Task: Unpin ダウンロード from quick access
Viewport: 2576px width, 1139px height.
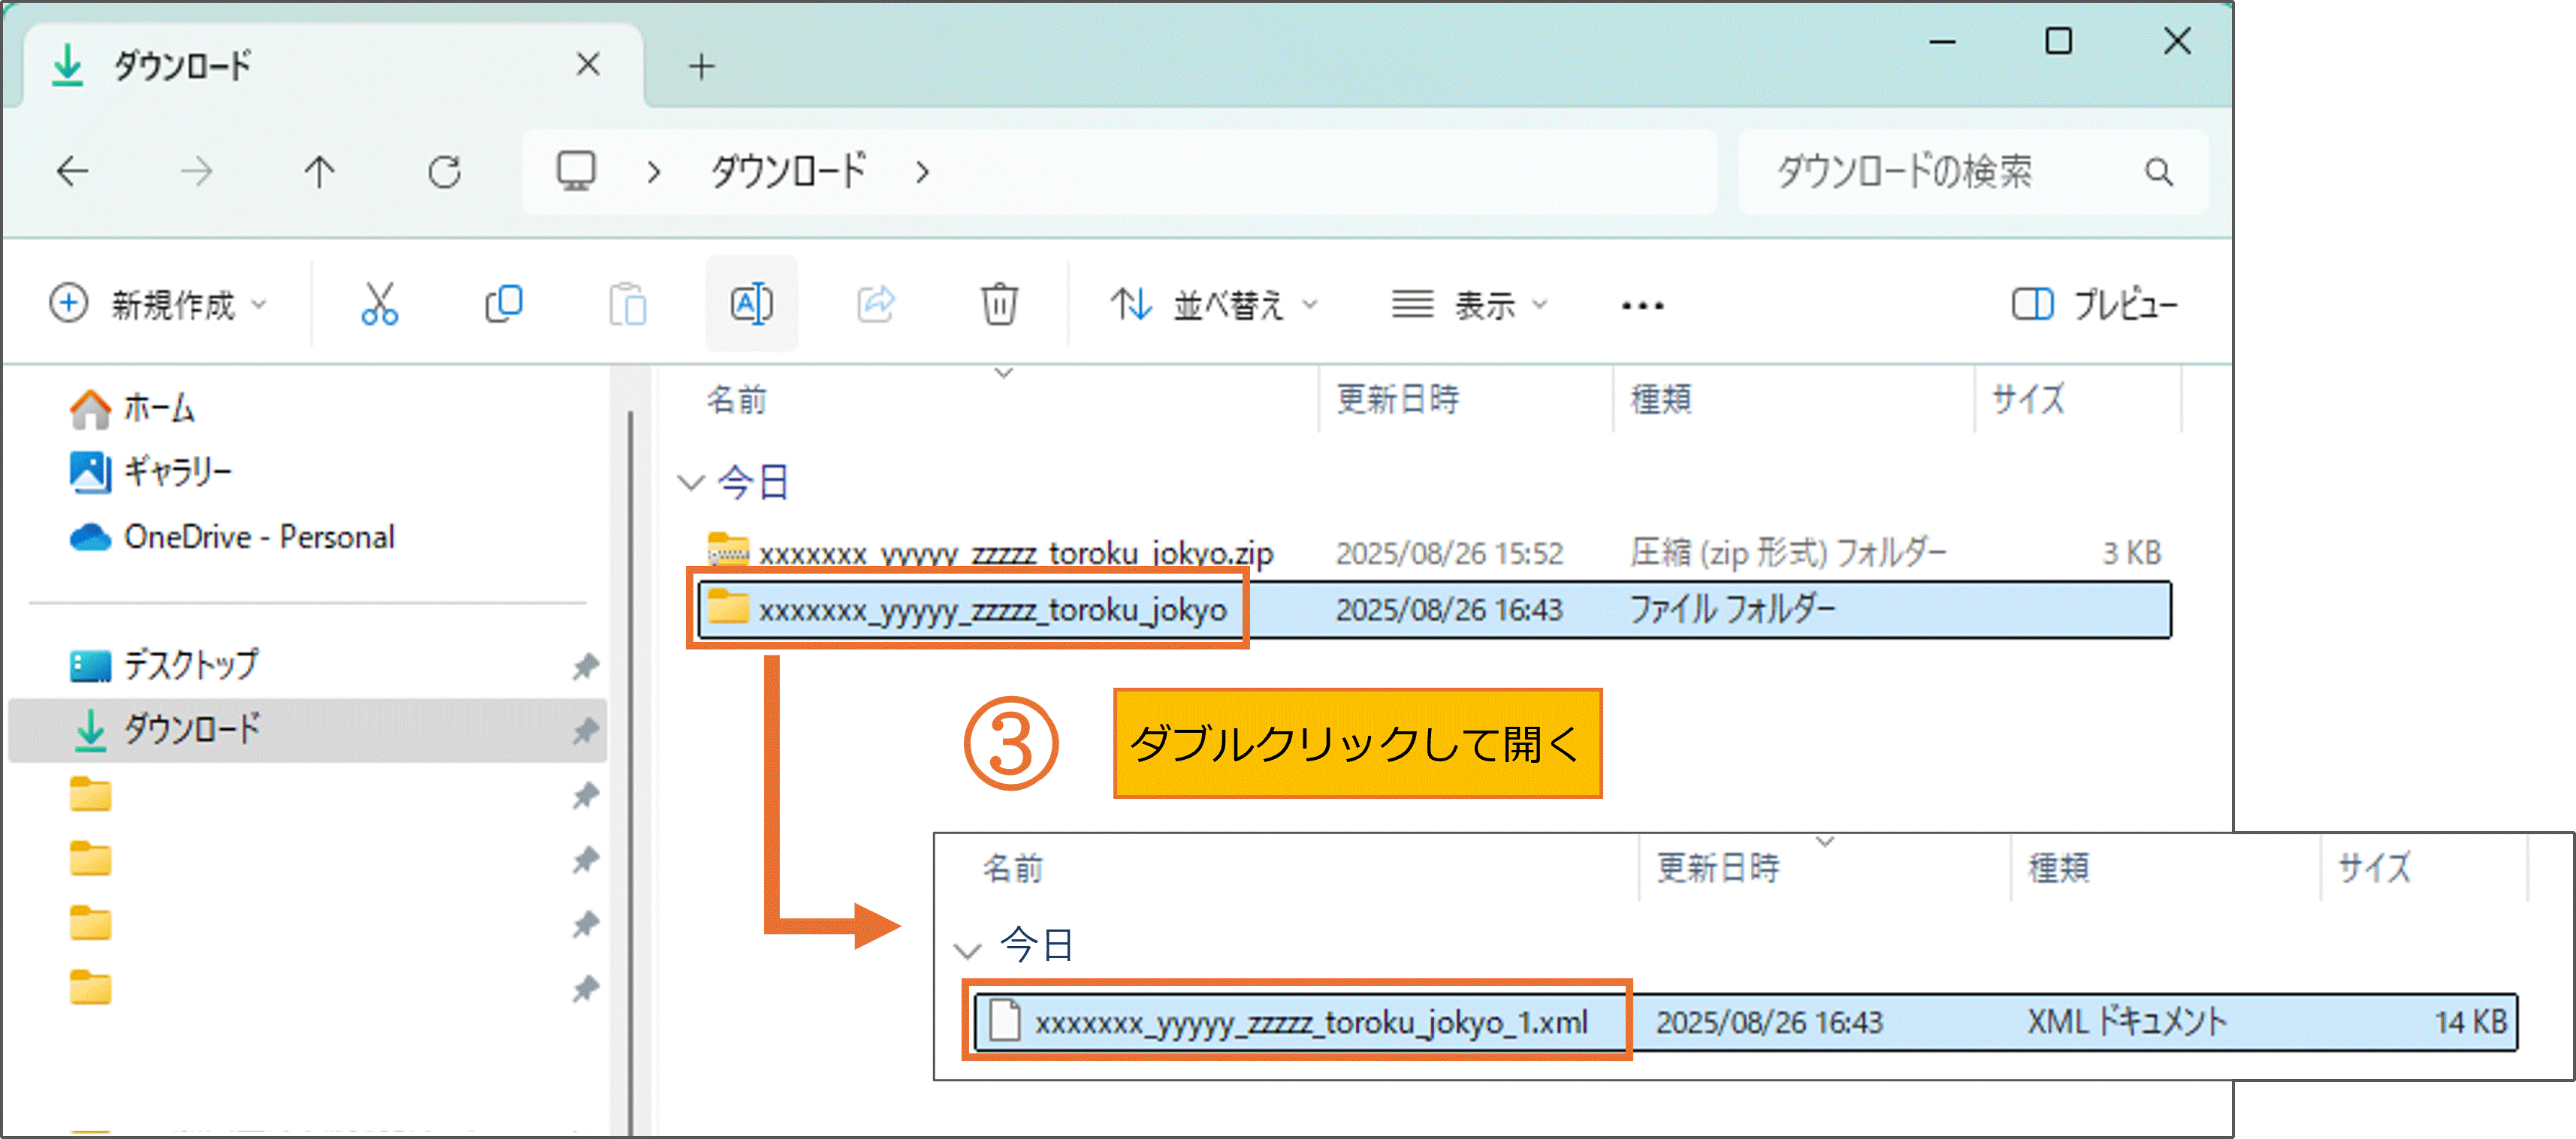Action: click(x=585, y=731)
